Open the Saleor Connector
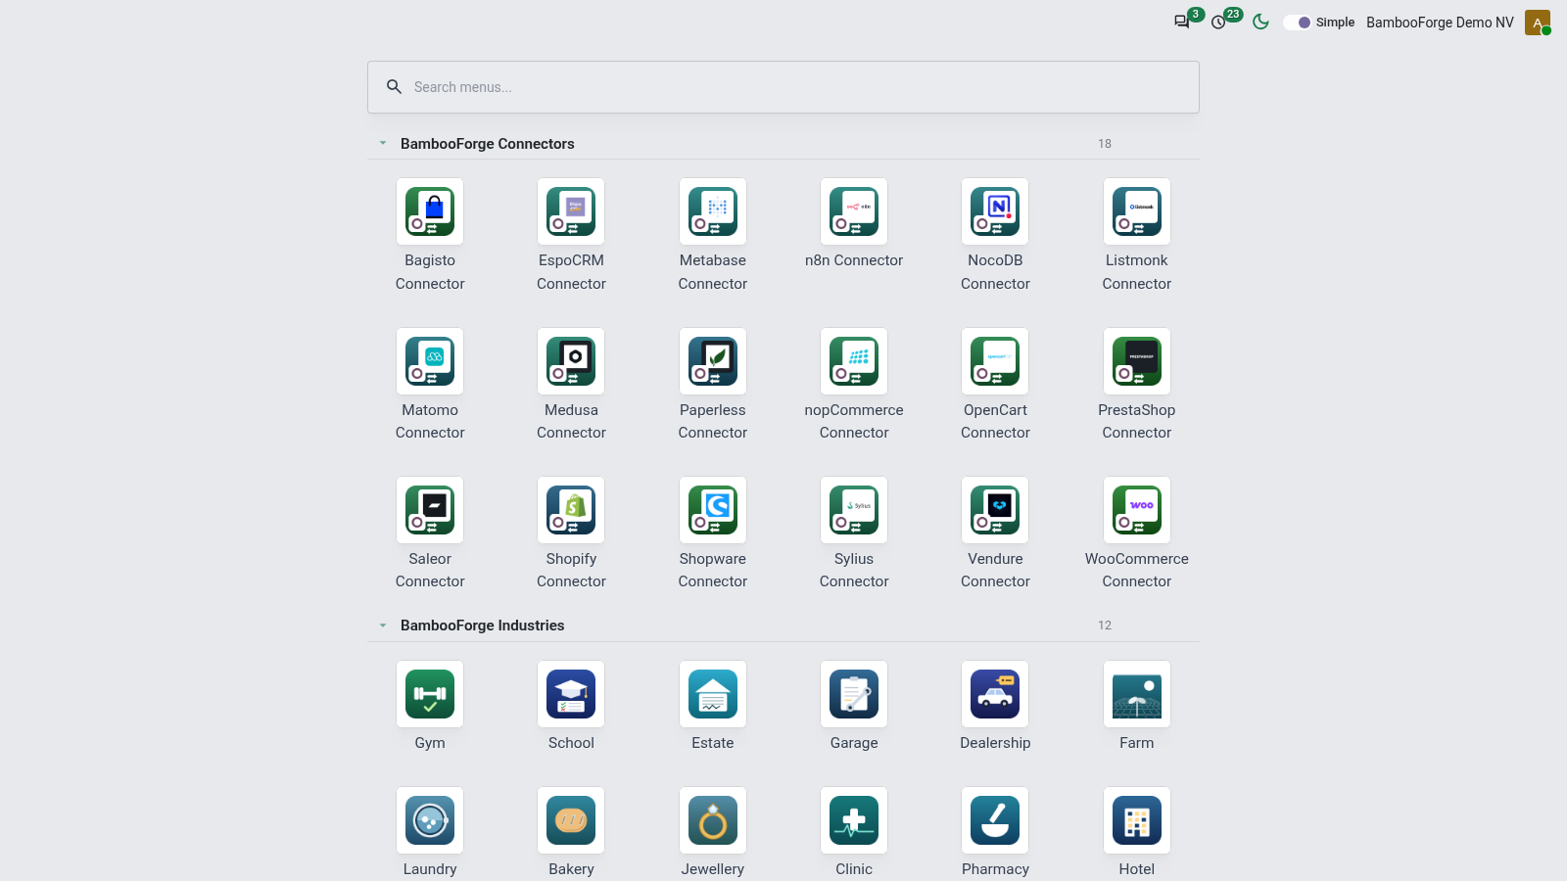The height and width of the screenshot is (881, 1567). (430, 510)
